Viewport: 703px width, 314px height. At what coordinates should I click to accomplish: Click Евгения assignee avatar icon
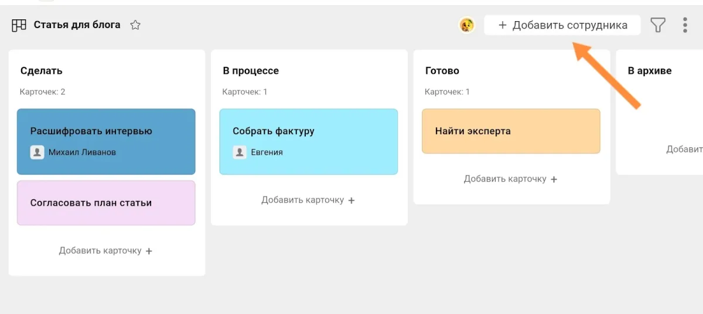point(240,152)
